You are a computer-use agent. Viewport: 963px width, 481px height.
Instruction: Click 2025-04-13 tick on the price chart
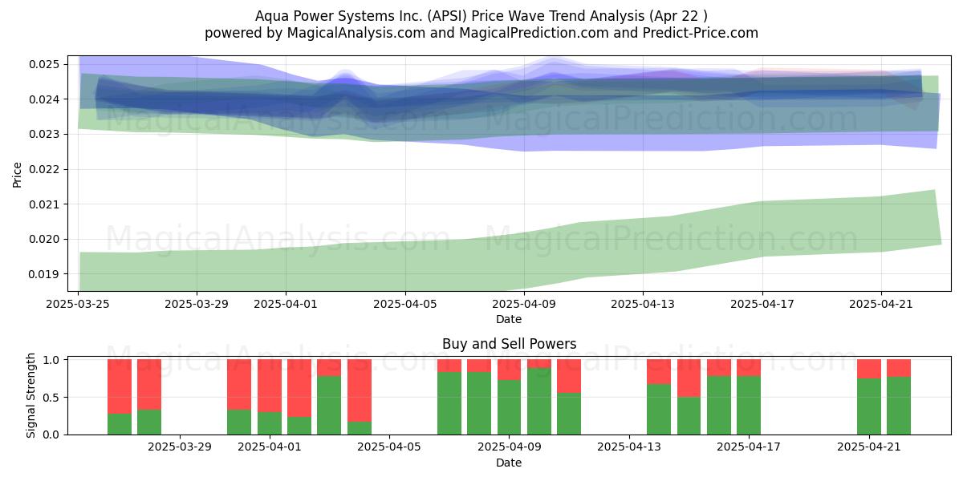(x=644, y=304)
